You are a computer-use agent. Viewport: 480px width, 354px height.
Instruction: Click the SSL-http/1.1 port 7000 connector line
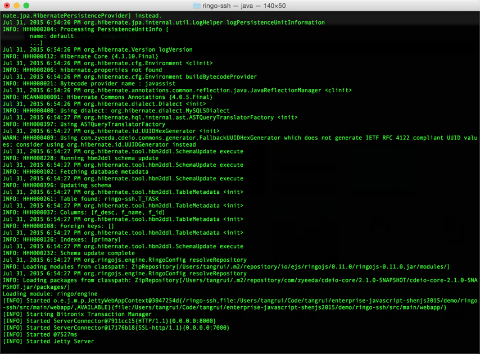116,328
